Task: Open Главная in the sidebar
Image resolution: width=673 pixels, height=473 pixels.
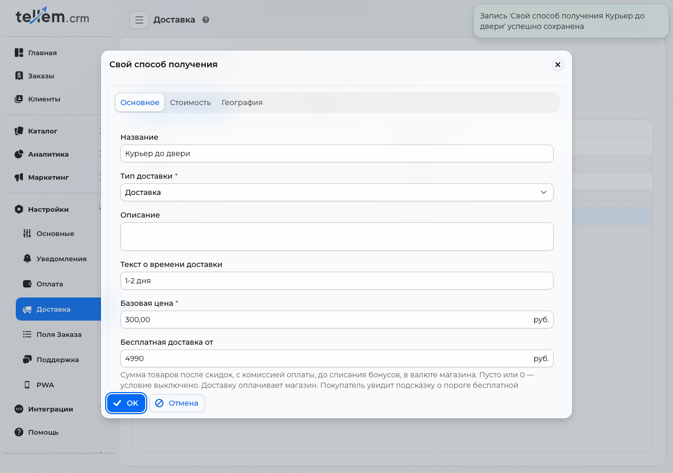Action: (43, 53)
